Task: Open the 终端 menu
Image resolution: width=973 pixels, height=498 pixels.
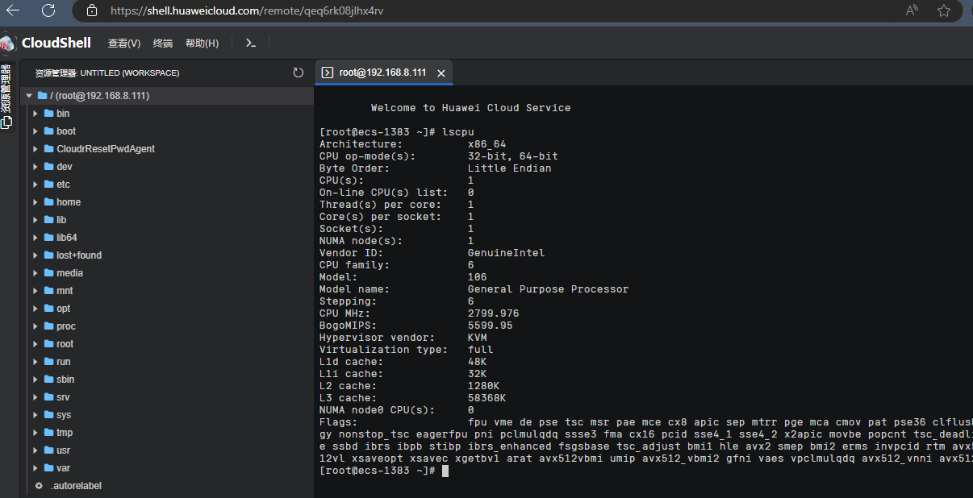Action: tap(163, 44)
